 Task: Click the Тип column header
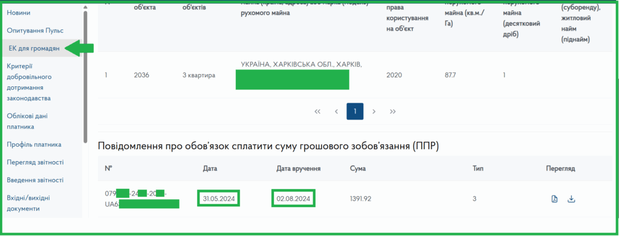pyautogui.click(x=478, y=168)
